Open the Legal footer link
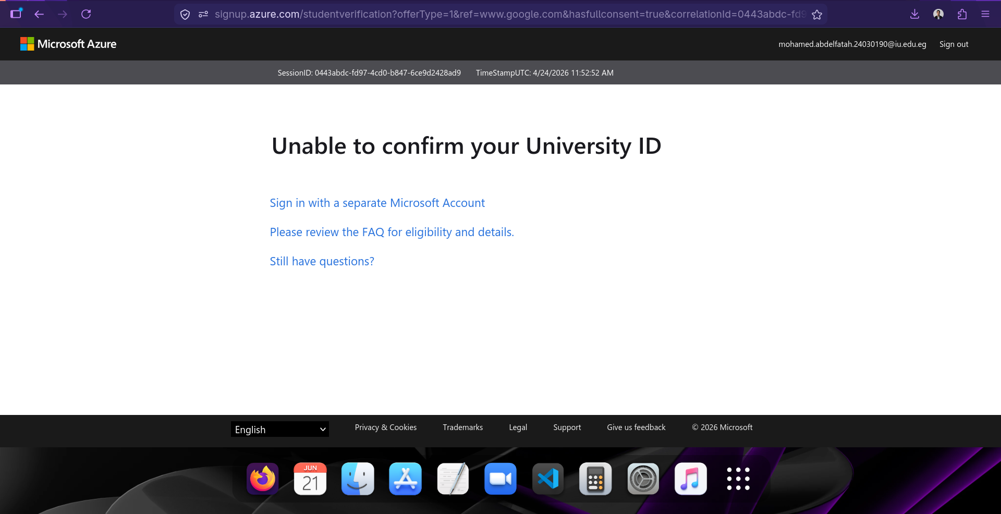Viewport: 1001px width, 514px height. click(518, 427)
